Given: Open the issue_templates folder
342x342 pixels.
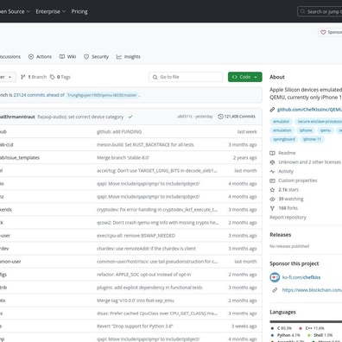Looking at the screenshot, I should [20, 158].
